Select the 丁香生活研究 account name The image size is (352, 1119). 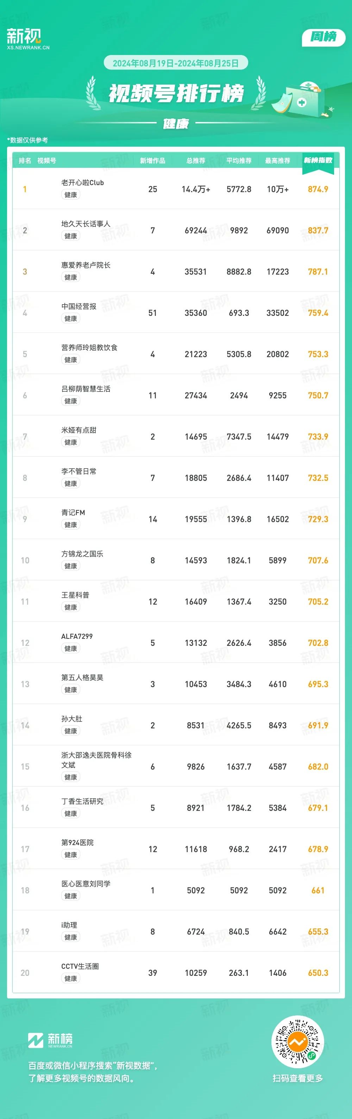(x=82, y=801)
